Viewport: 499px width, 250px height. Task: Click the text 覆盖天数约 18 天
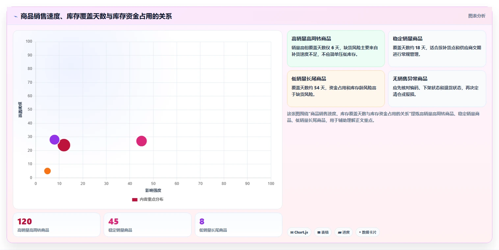(x=410, y=48)
